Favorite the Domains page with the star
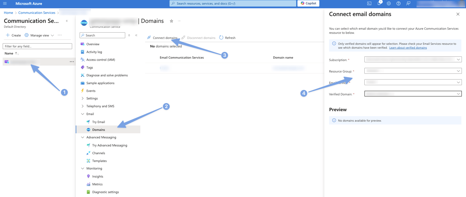466x197 pixels. point(172,21)
